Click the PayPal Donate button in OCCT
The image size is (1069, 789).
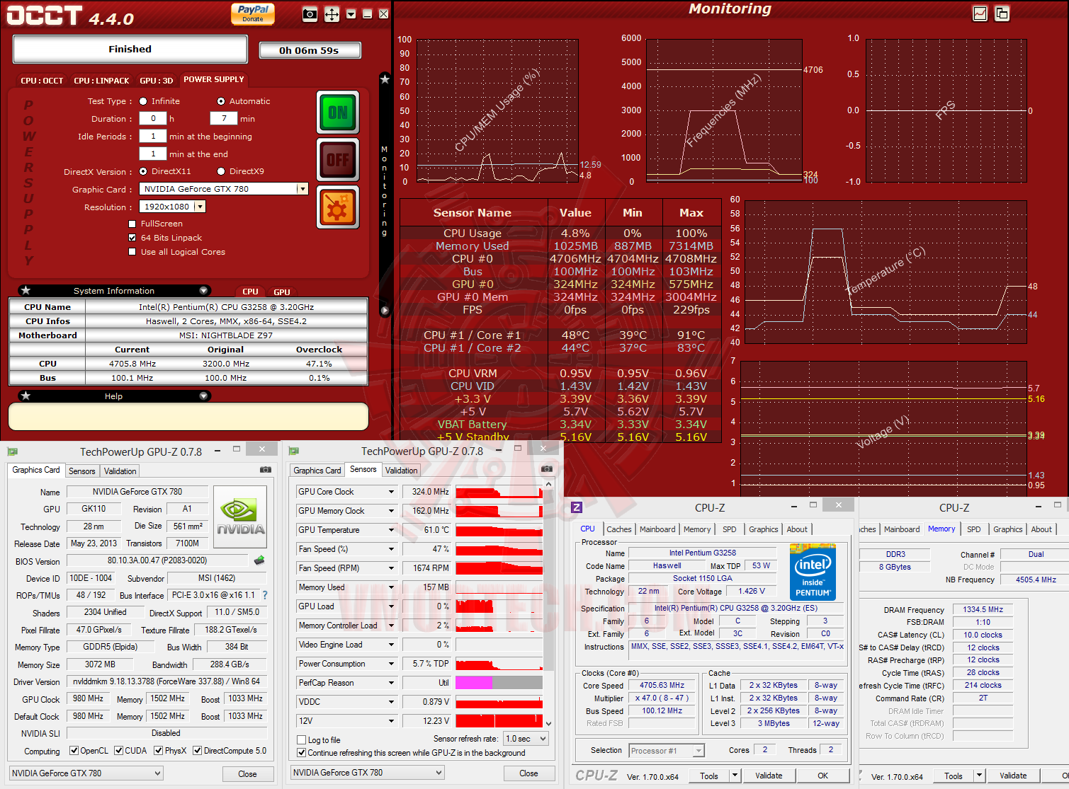tap(253, 13)
